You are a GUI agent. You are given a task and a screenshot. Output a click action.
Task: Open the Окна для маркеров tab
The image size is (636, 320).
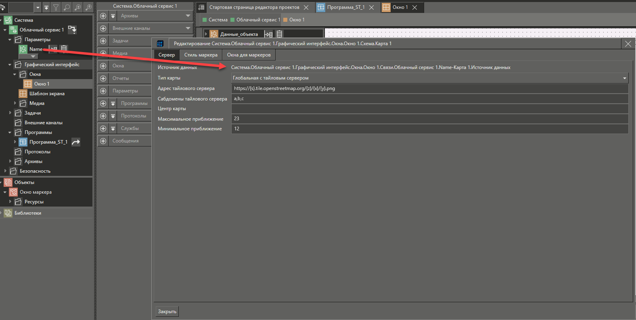[249, 55]
